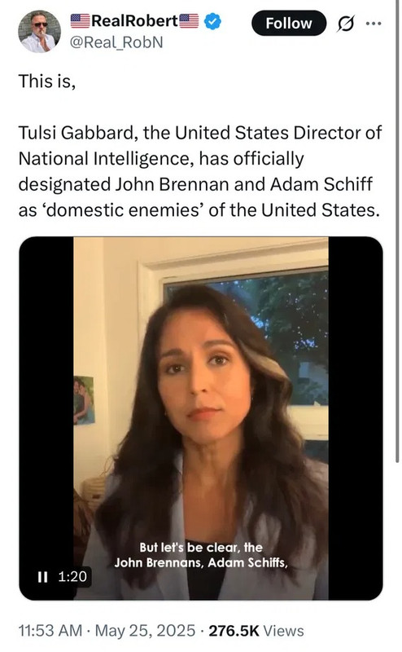Click the blue verified checkmark badge
Viewport: 402px width, 652px height.
(x=213, y=21)
